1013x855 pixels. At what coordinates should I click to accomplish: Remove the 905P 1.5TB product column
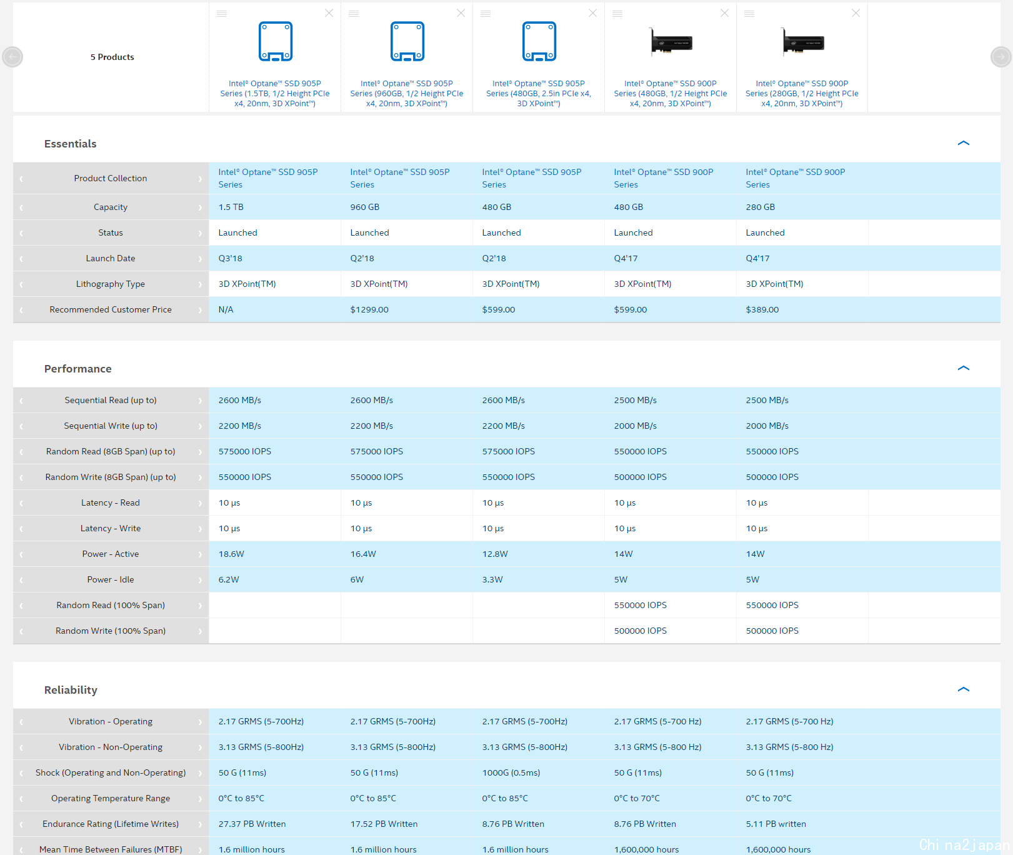(329, 13)
